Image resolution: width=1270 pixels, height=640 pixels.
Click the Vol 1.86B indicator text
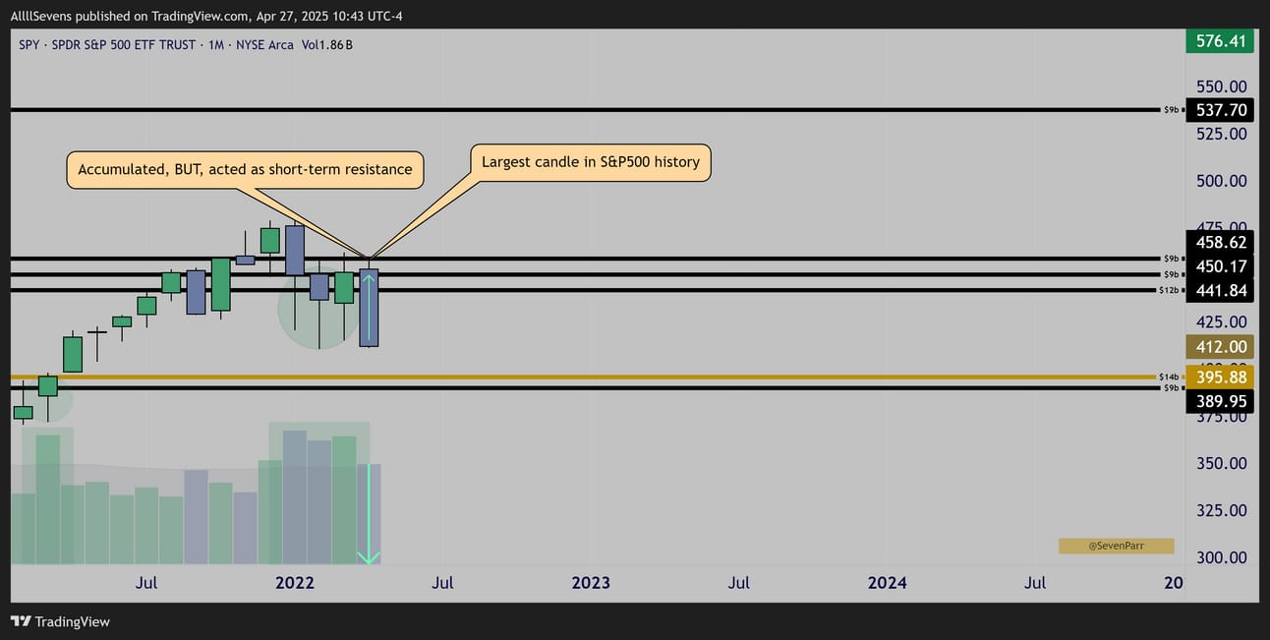pos(326,44)
